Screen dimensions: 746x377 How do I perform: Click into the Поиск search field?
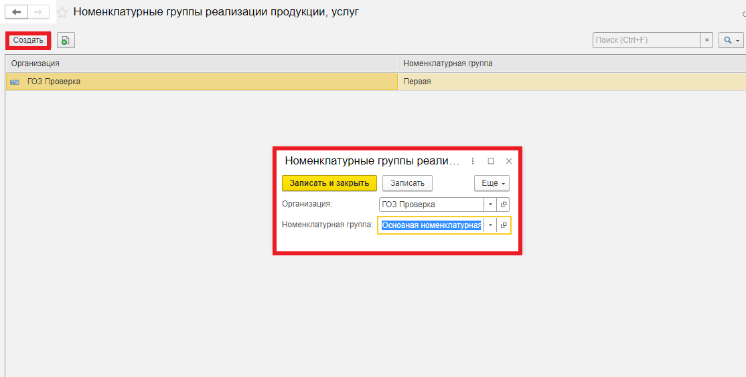point(646,41)
